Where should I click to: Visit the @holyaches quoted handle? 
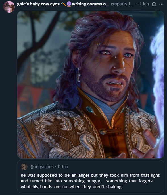click(42, 167)
